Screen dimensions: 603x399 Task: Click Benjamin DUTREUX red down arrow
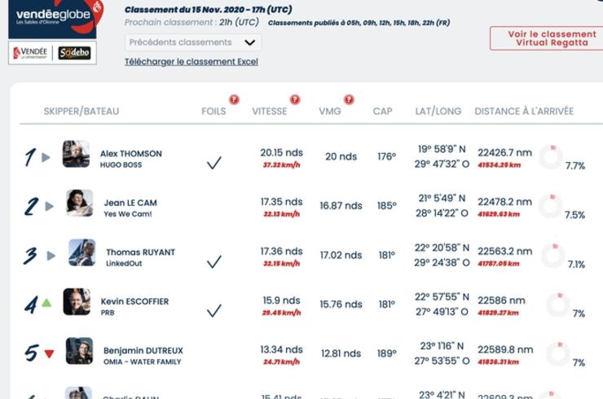(49, 353)
